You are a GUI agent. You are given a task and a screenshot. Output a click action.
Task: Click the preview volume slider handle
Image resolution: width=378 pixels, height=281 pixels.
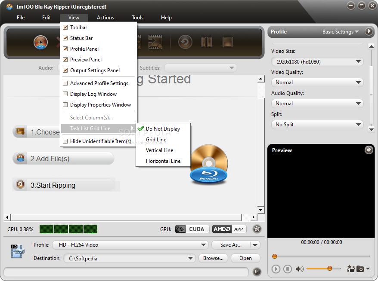point(329,268)
